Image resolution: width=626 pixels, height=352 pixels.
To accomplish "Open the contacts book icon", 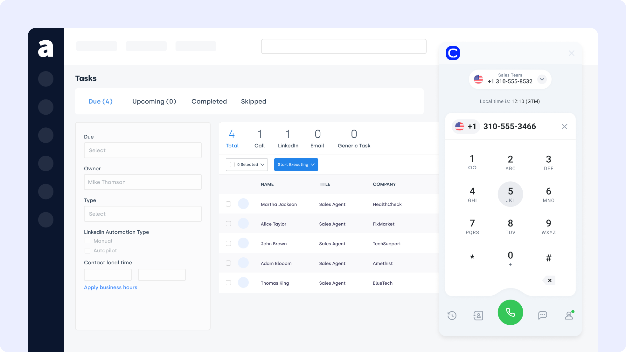I will click(478, 315).
